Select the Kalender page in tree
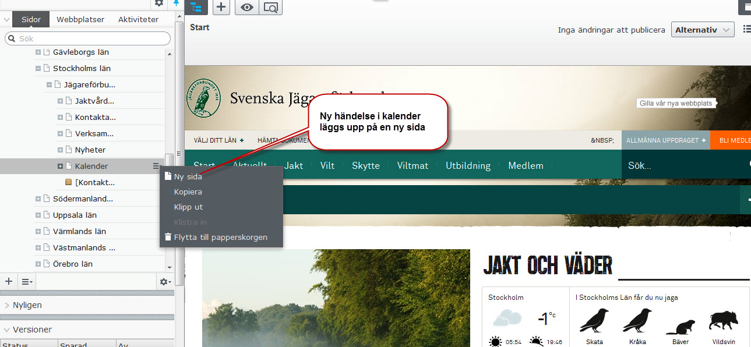This screenshot has width=751, height=347. (91, 166)
